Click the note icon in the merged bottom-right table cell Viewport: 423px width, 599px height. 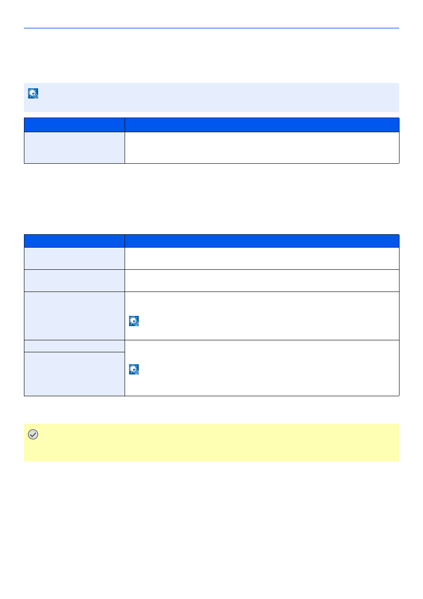click(x=134, y=369)
